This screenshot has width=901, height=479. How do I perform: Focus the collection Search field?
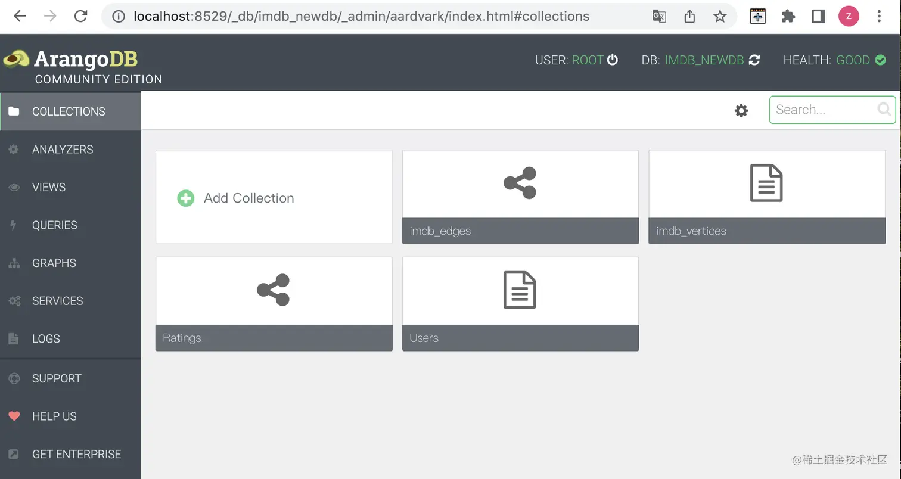coord(832,110)
